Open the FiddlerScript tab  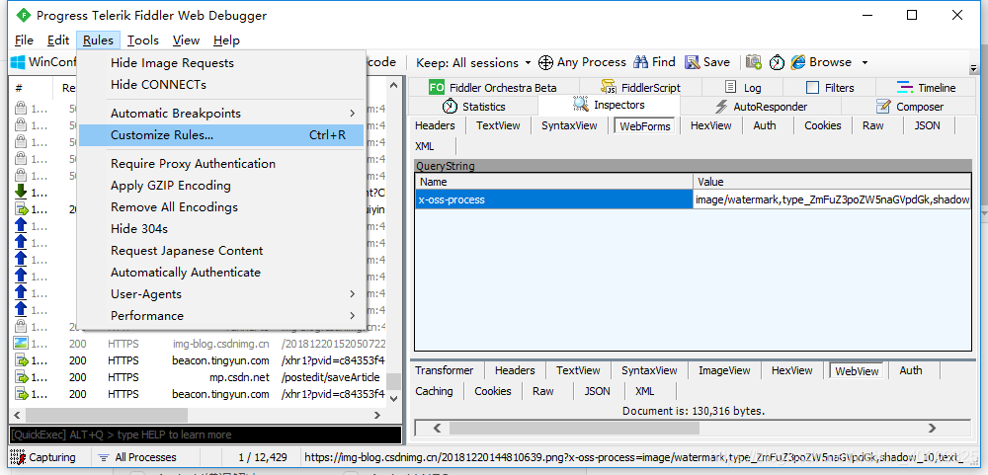[640, 88]
